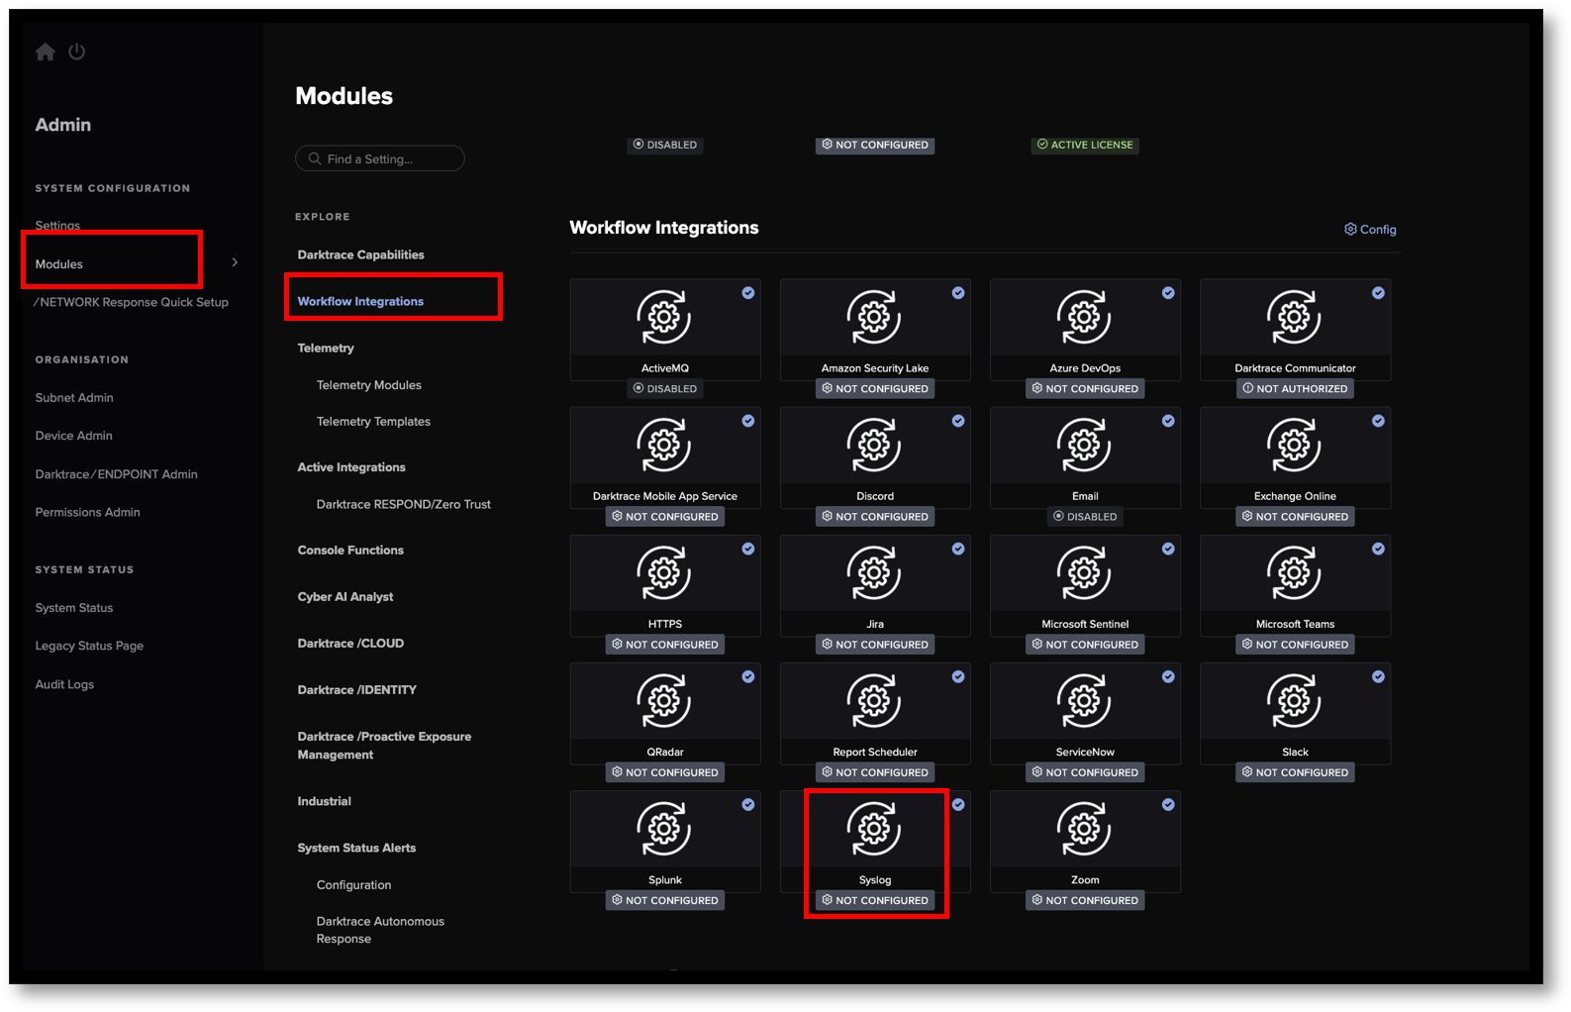Select Darktrace /Proactive Exposure Management category

pos(384,746)
